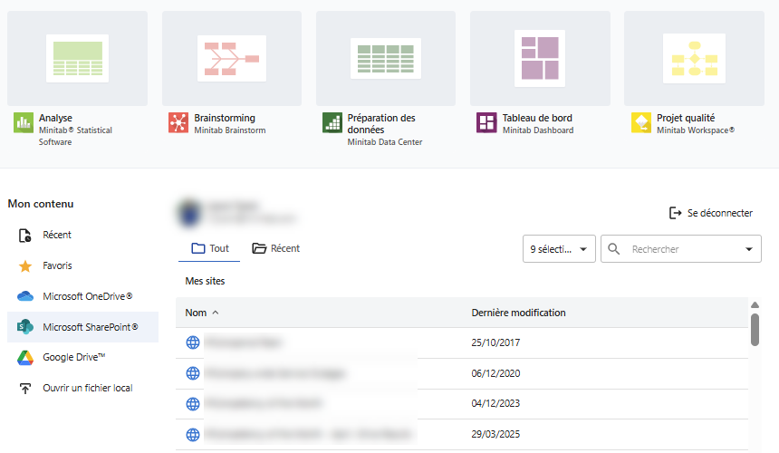The height and width of the screenshot is (453, 779).
Task: Open the Projet qualité flowchart thumbnail
Action: (x=694, y=58)
